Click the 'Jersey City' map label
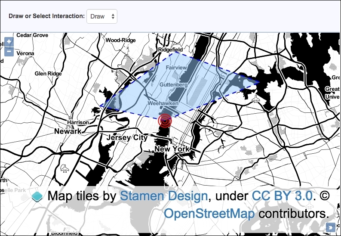The width and height of the screenshot is (341, 236). 127,137
